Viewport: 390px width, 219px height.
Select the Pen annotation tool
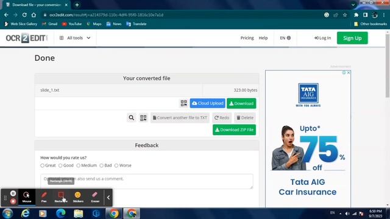coord(44,197)
